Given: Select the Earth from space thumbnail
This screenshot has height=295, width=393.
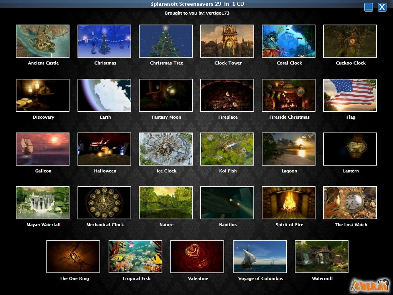Looking at the screenshot, I should click(104, 95).
